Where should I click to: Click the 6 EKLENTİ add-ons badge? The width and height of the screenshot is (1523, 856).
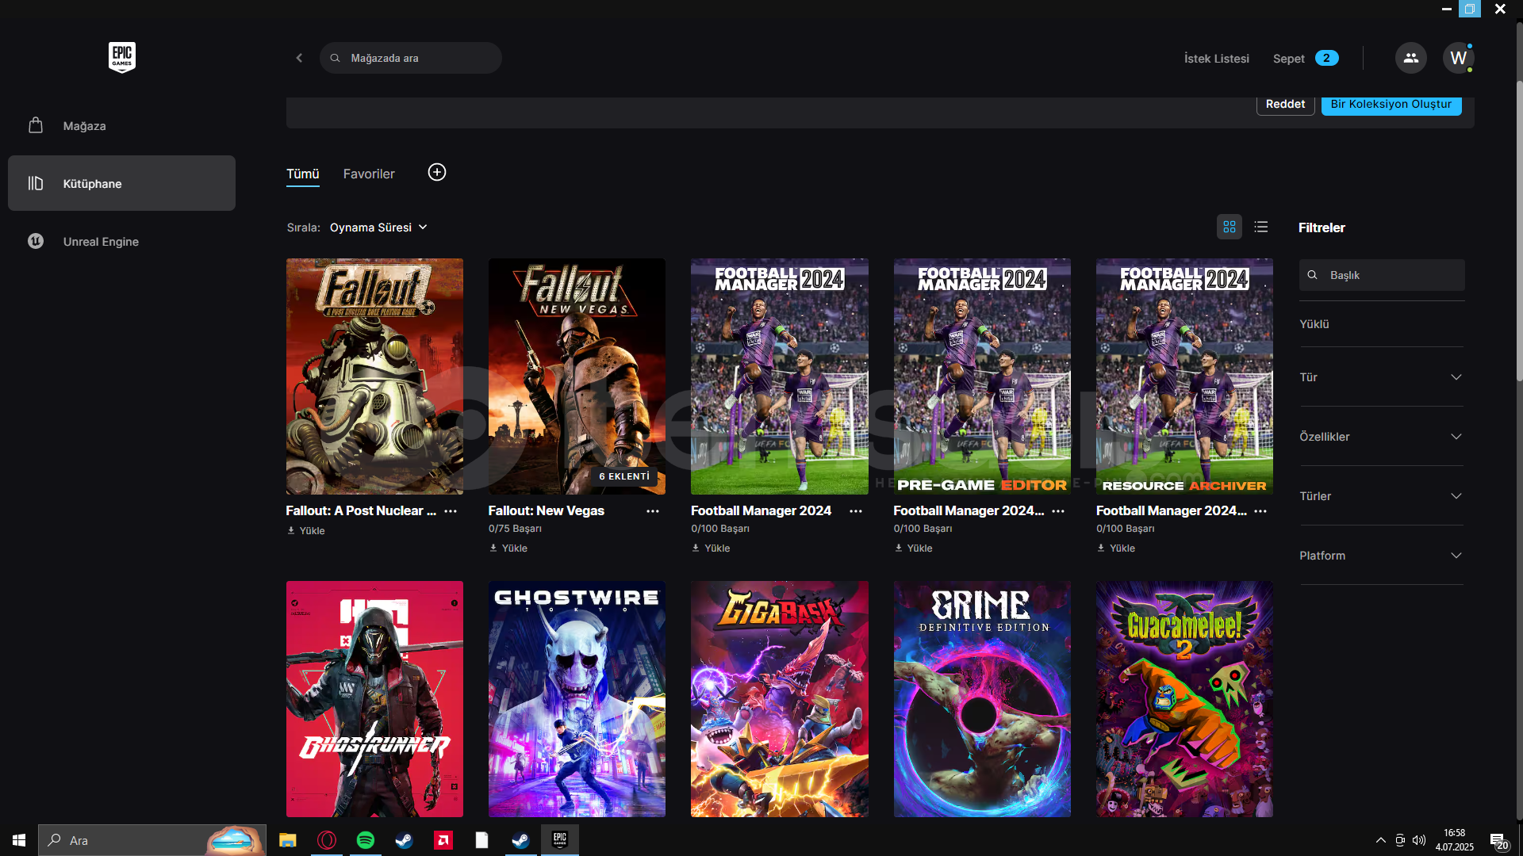tap(624, 476)
